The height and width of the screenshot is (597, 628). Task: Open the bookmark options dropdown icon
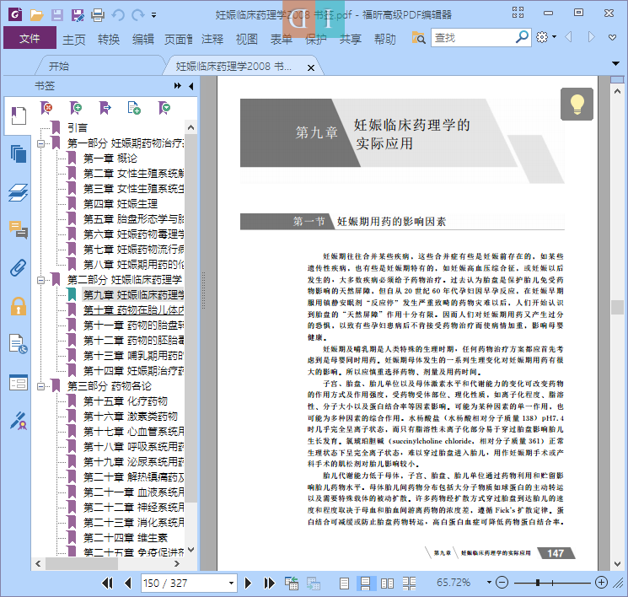click(x=164, y=108)
